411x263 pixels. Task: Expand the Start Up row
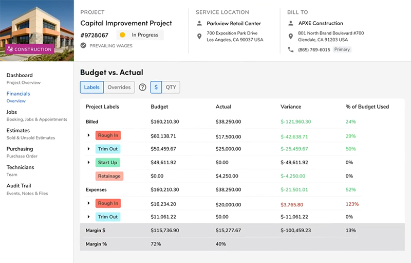88,163
